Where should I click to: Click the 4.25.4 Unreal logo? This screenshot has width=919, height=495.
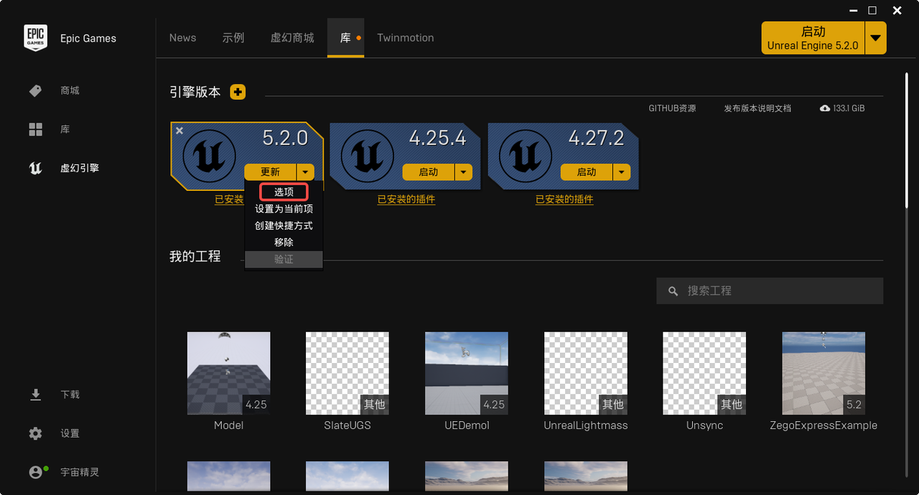[368, 156]
